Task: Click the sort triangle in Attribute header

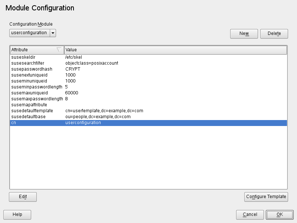Action: click(59, 50)
